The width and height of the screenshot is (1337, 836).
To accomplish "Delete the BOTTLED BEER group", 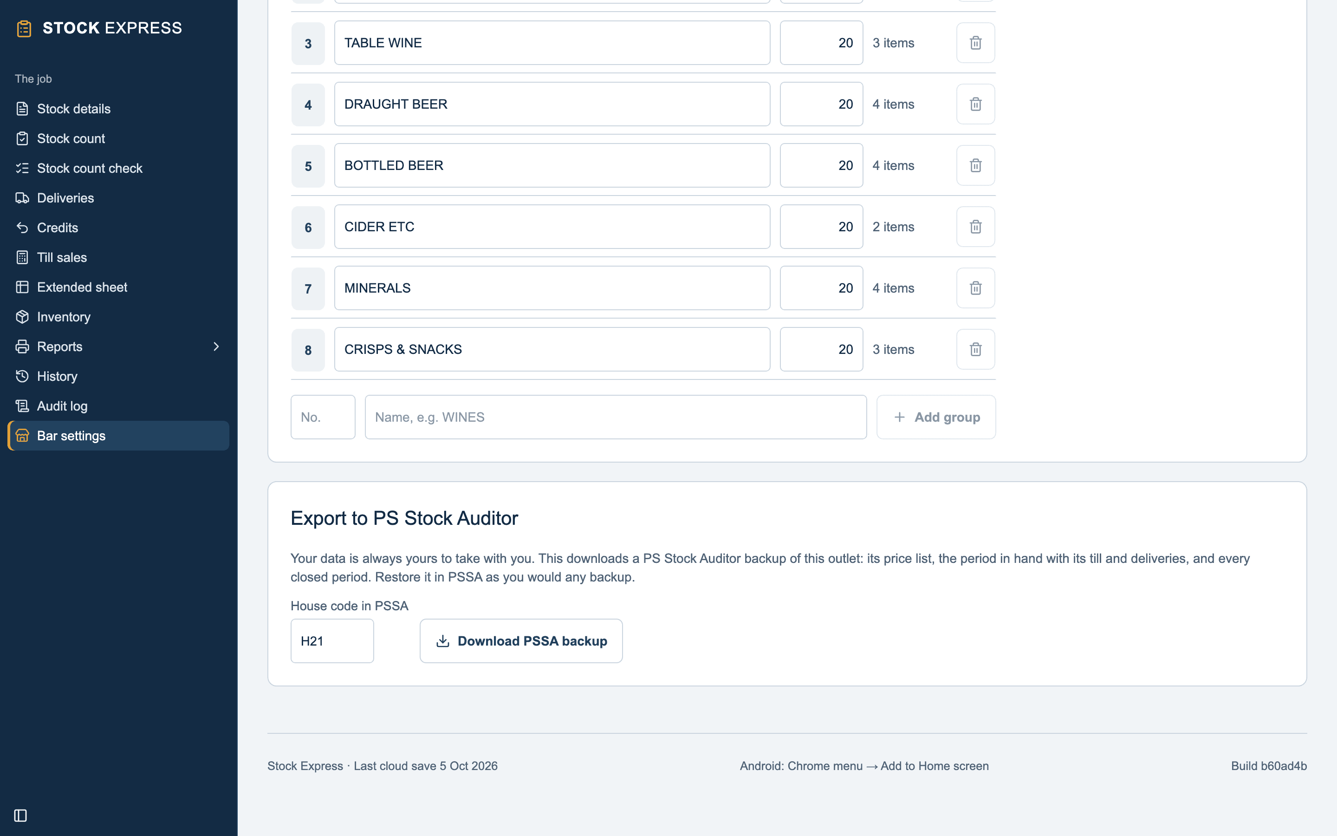I will click(976, 165).
